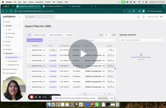Check the last visible 9-05-2024 row checkbox
Screen dimensions: 166x108
[29, 87]
